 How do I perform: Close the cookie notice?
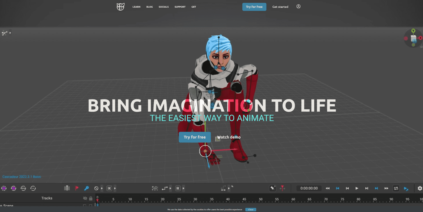251,210
